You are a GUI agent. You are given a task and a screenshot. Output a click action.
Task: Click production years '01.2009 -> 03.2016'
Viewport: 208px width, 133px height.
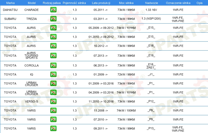[x=101, y=83]
